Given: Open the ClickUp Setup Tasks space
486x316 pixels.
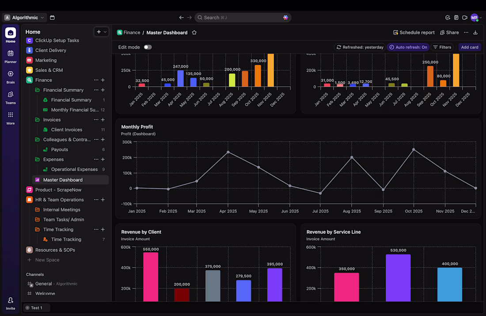Looking at the screenshot, I should [57, 40].
